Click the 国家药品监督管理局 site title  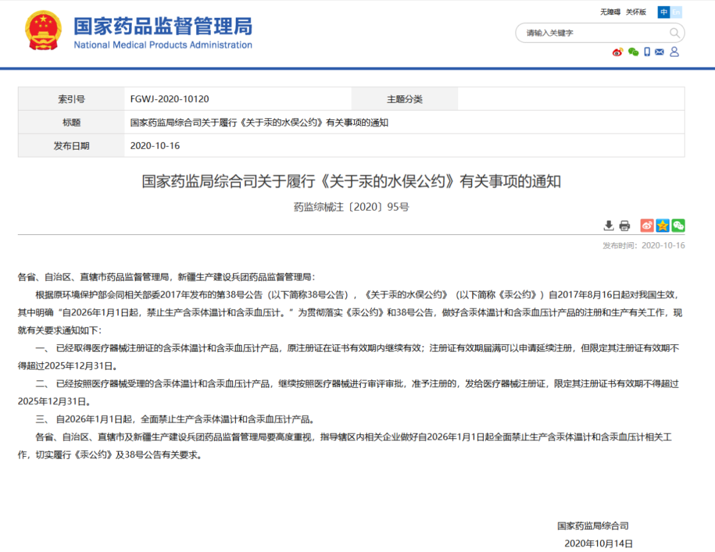162,27
